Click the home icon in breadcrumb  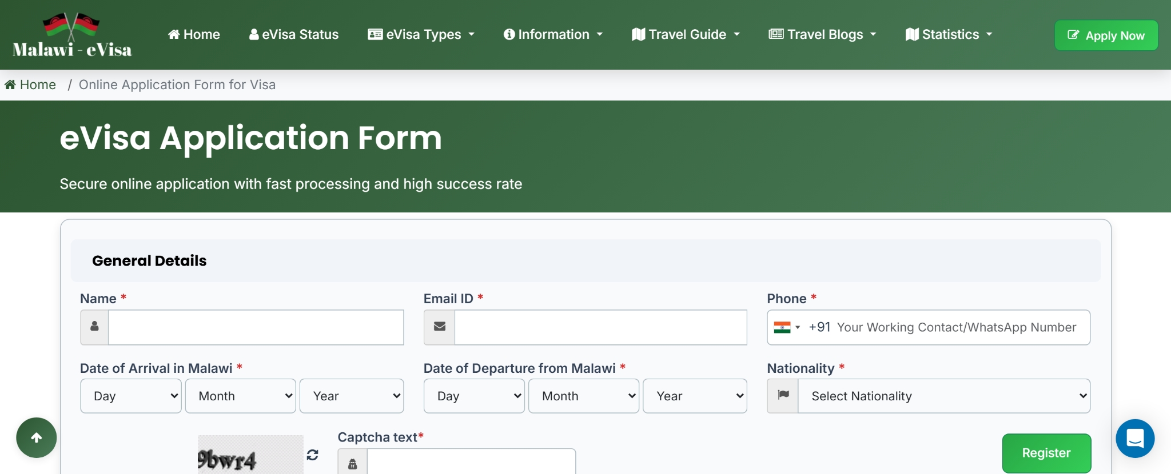10,85
